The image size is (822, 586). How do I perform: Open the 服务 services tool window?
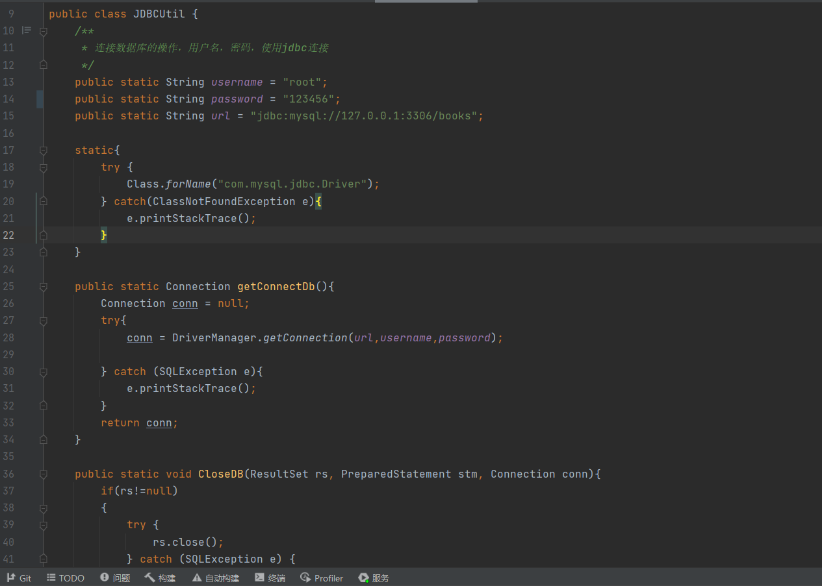click(x=374, y=578)
